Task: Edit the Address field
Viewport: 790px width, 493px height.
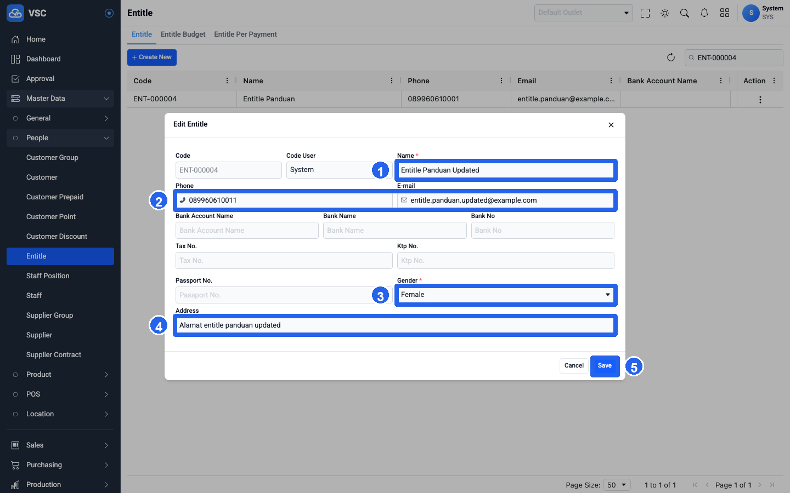Action: (395, 325)
